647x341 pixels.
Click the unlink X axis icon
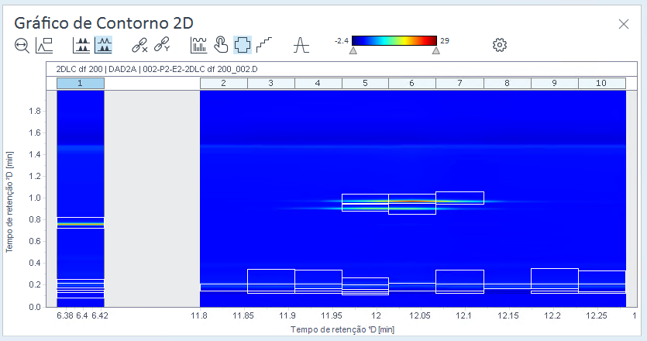point(140,45)
